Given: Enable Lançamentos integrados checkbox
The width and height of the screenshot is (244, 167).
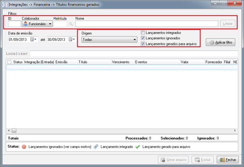Looking at the screenshot, I should tap(143, 33).
